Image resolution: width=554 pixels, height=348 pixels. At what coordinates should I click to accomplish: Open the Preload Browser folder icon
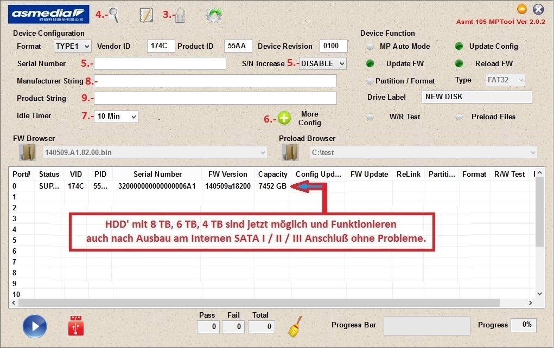click(290, 152)
